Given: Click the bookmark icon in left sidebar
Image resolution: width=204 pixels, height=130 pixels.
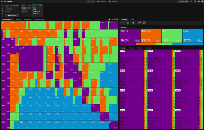Looking at the screenshot, I should pyautogui.click(x=2, y=6).
